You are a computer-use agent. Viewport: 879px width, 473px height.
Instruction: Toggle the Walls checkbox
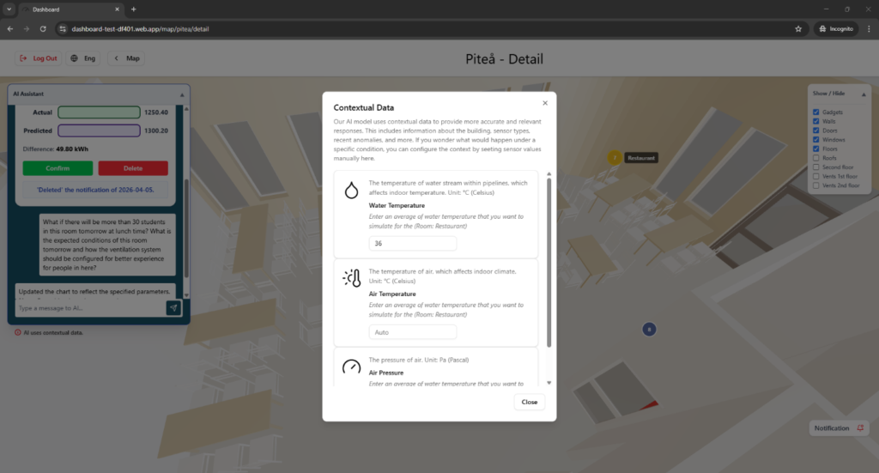(x=815, y=121)
